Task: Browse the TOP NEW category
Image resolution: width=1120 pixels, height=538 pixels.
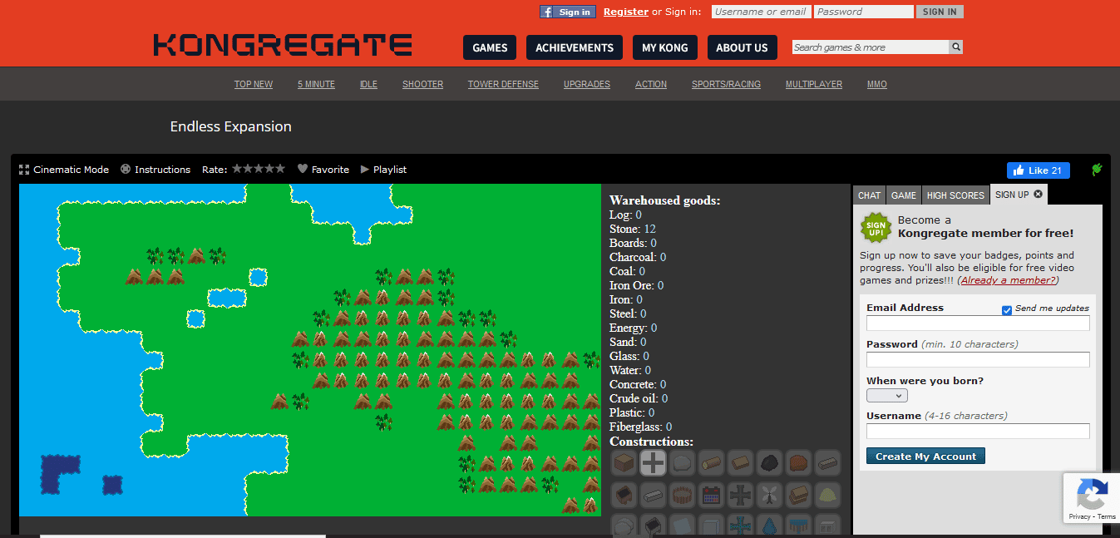Action: [x=254, y=84]
